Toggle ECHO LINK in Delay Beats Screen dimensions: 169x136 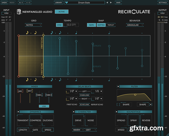coord(84,105)
